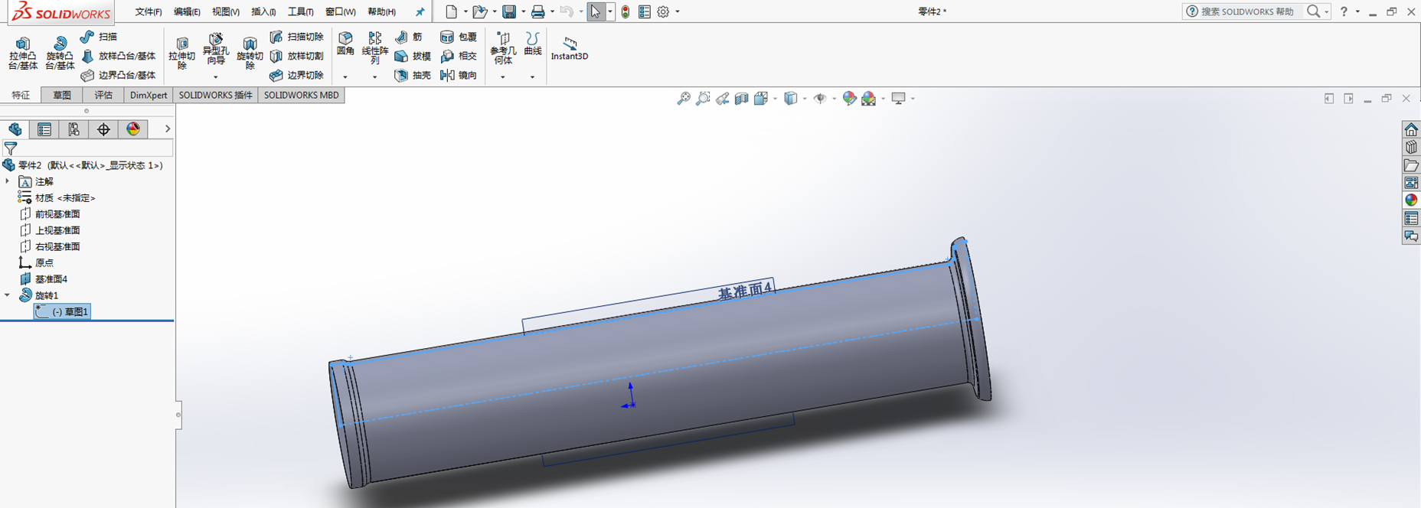This screenshot has width=1421, height=508.
Task: Collapse the 旋转1 feature node
Action: pyautogui.click(x=8, y=295)
